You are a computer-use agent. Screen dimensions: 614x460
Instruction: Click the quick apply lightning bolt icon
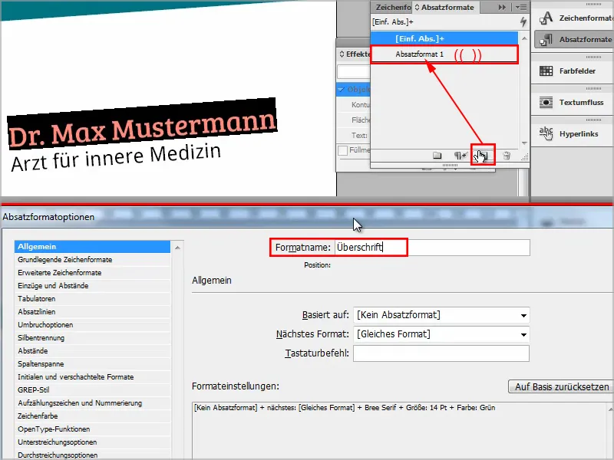(x=523, y=22)
